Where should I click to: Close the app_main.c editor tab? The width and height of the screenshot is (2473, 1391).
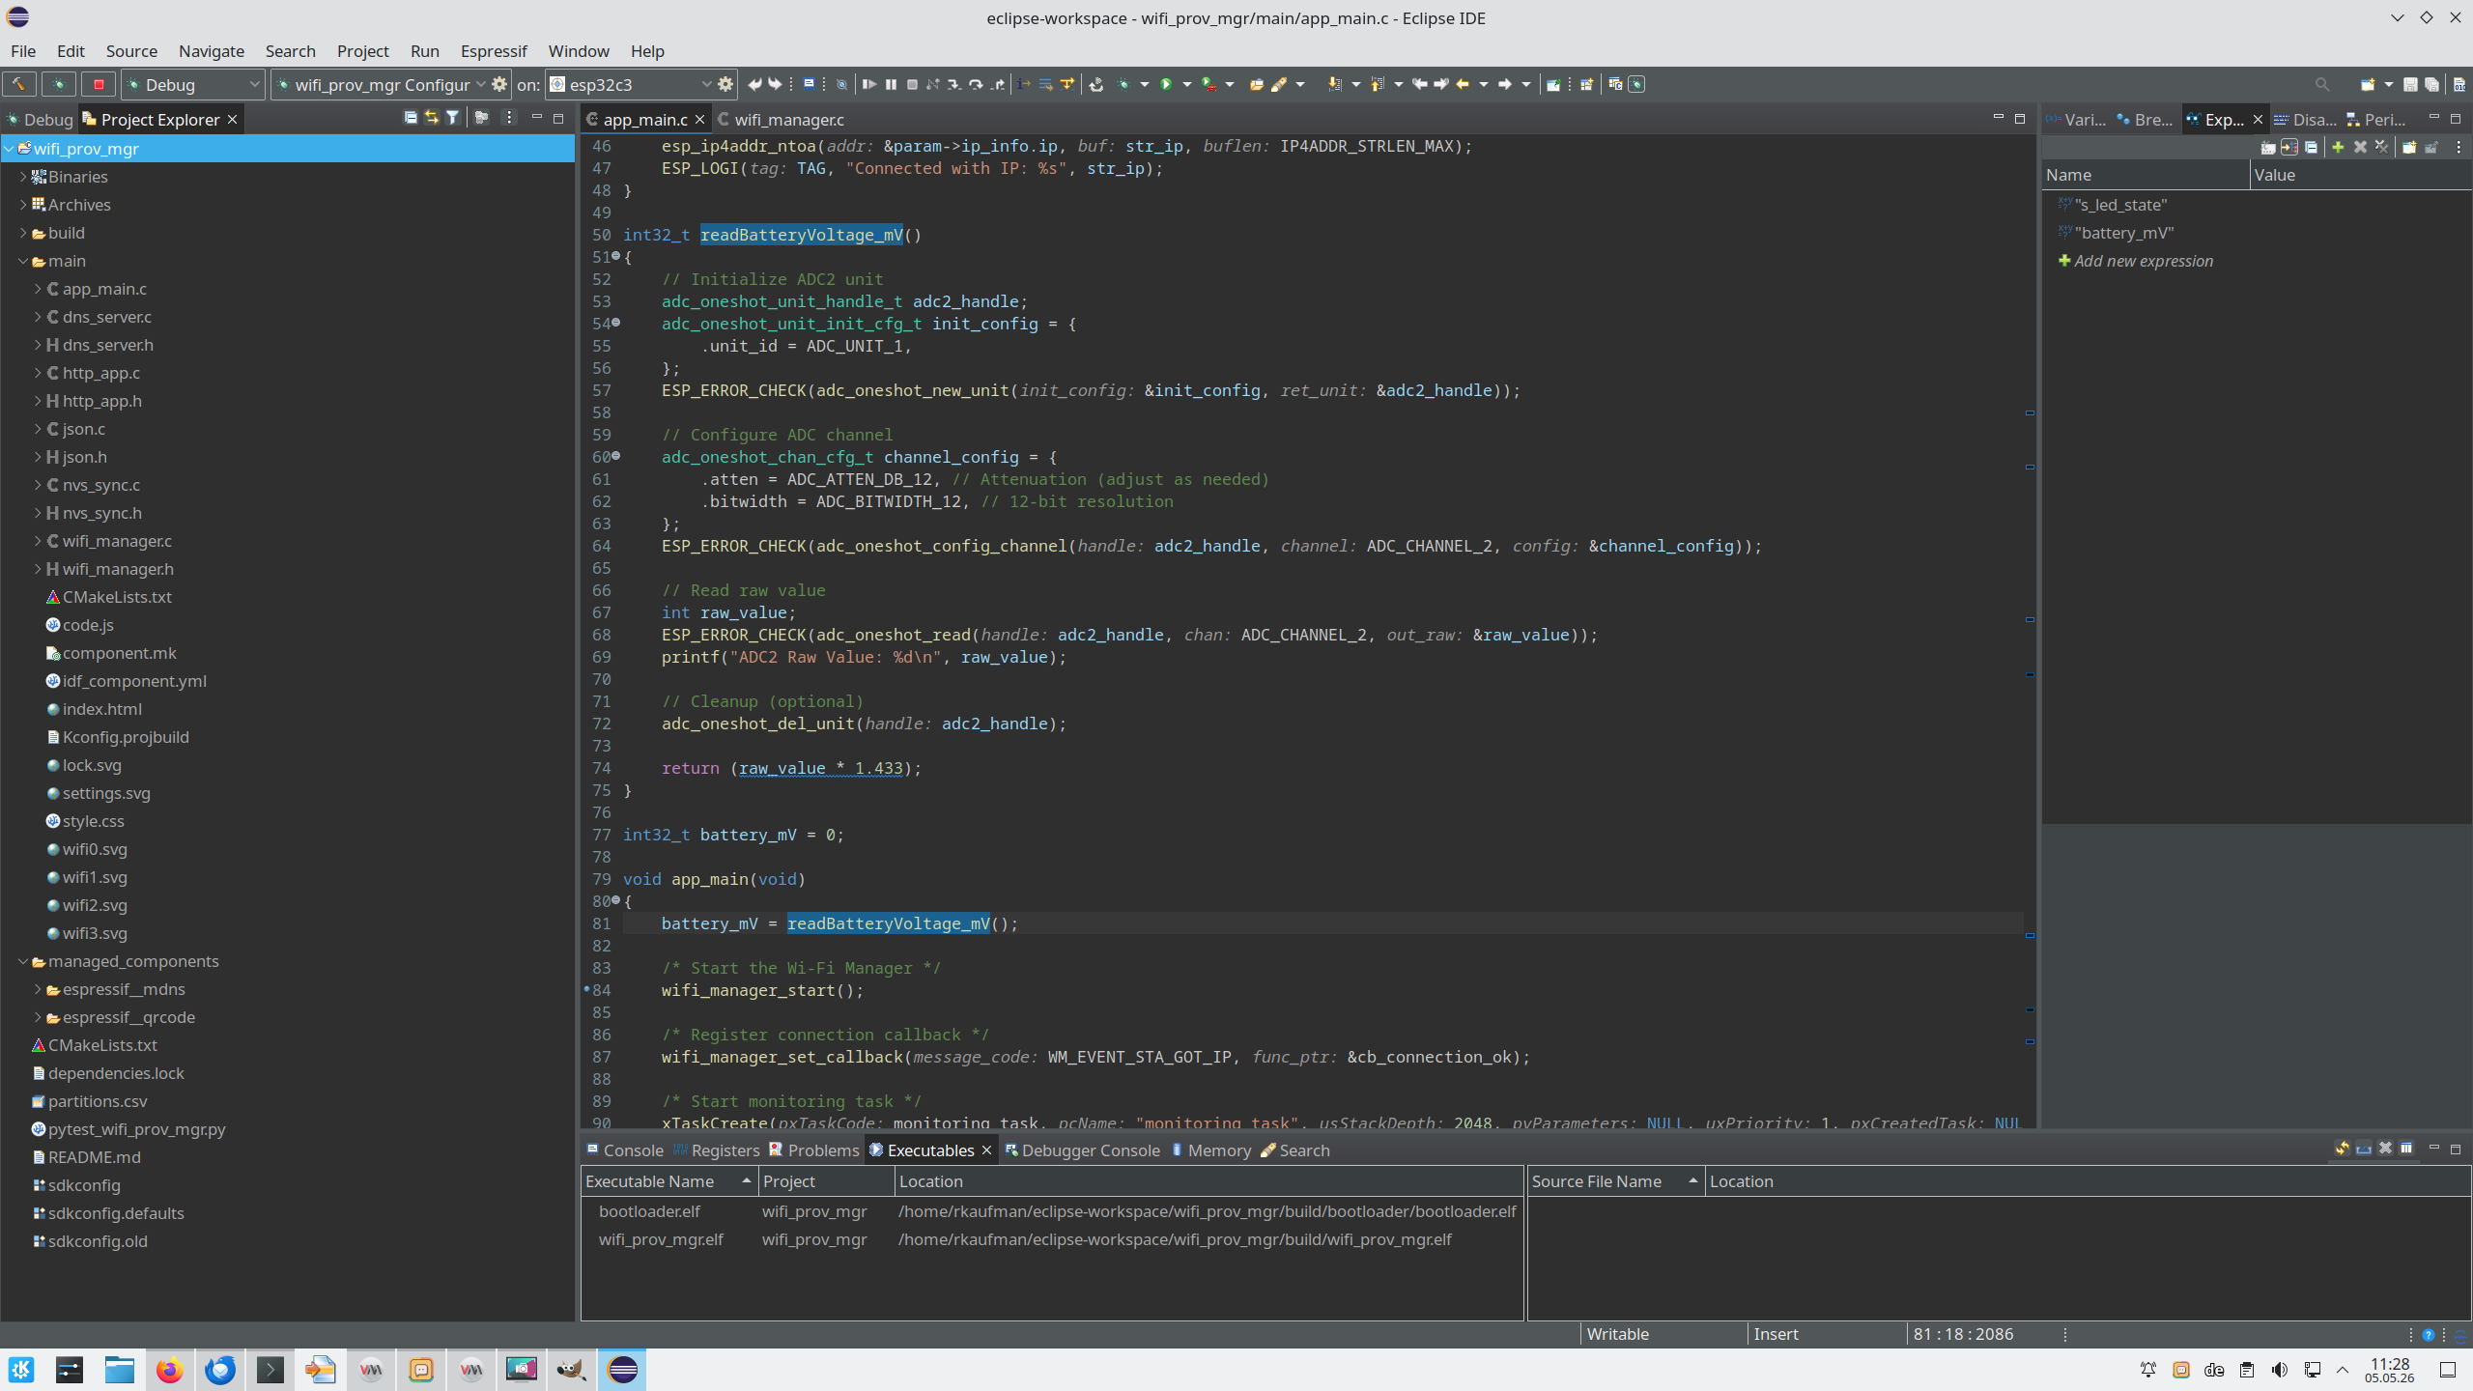[x=700, y=119]
